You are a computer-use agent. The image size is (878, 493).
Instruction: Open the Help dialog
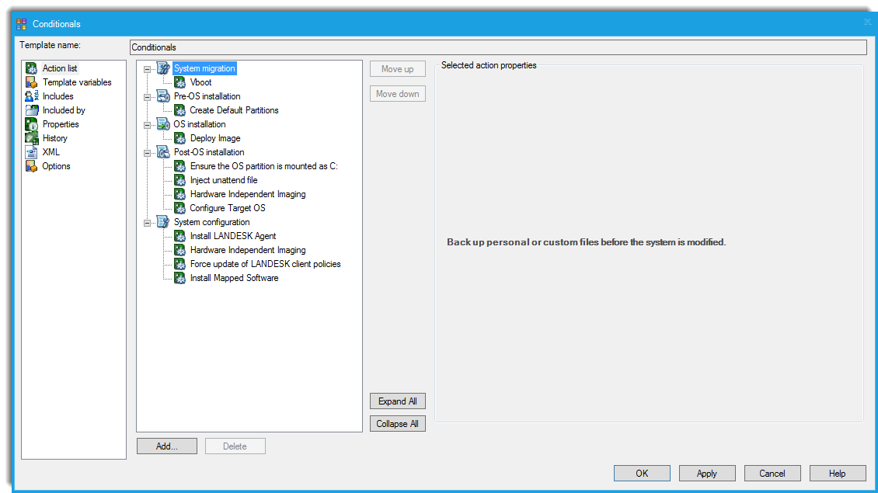click(837, 473)
